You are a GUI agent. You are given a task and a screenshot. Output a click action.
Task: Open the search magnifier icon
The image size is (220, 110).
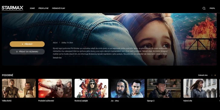click(x=204, y=8)
